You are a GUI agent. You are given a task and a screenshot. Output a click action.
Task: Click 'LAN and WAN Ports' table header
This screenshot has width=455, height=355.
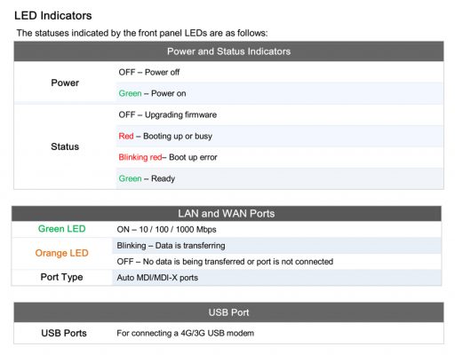pyautogui.click(x=227, y=214)
